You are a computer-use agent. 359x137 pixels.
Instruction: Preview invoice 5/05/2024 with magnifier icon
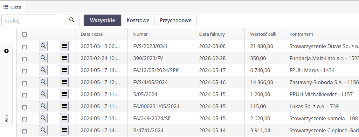point(43,94)
